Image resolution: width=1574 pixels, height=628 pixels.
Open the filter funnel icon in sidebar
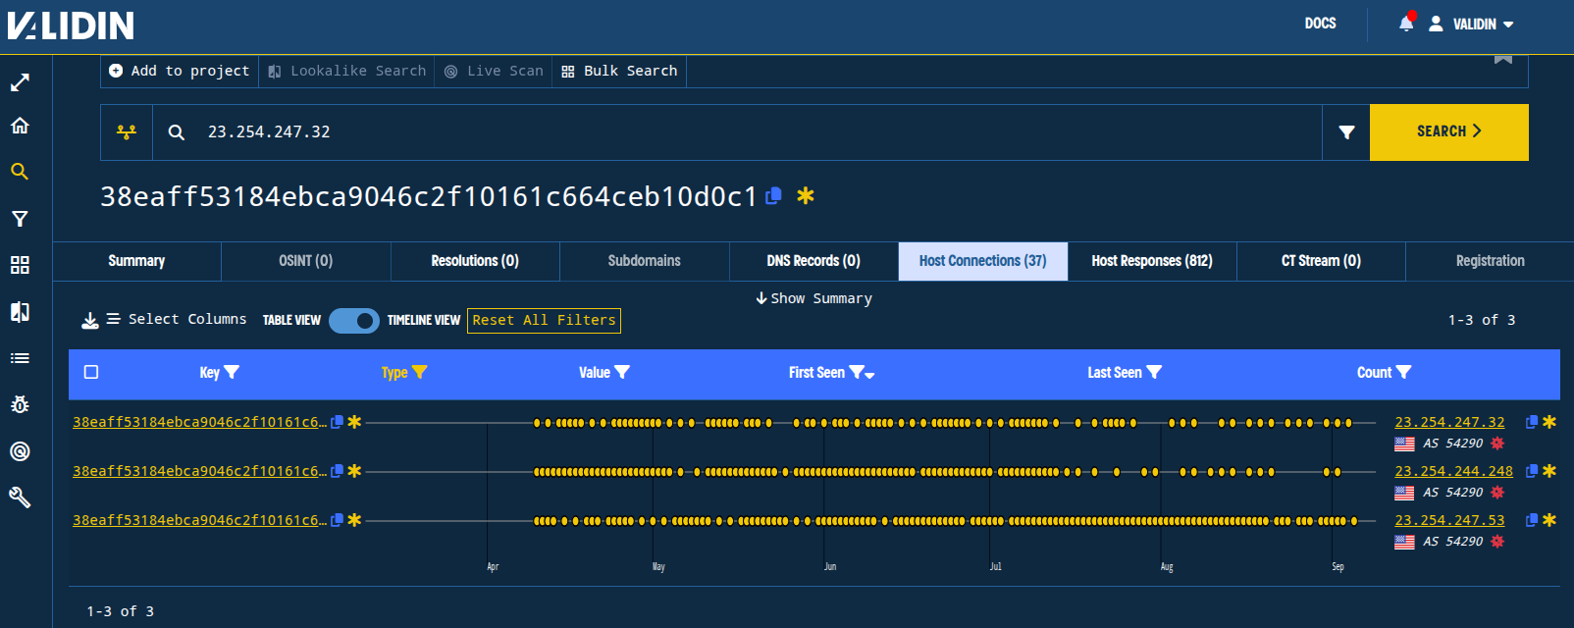coord(20,219)
